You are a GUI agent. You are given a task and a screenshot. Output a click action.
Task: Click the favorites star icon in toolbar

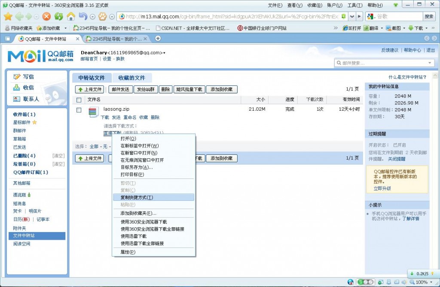8,17
